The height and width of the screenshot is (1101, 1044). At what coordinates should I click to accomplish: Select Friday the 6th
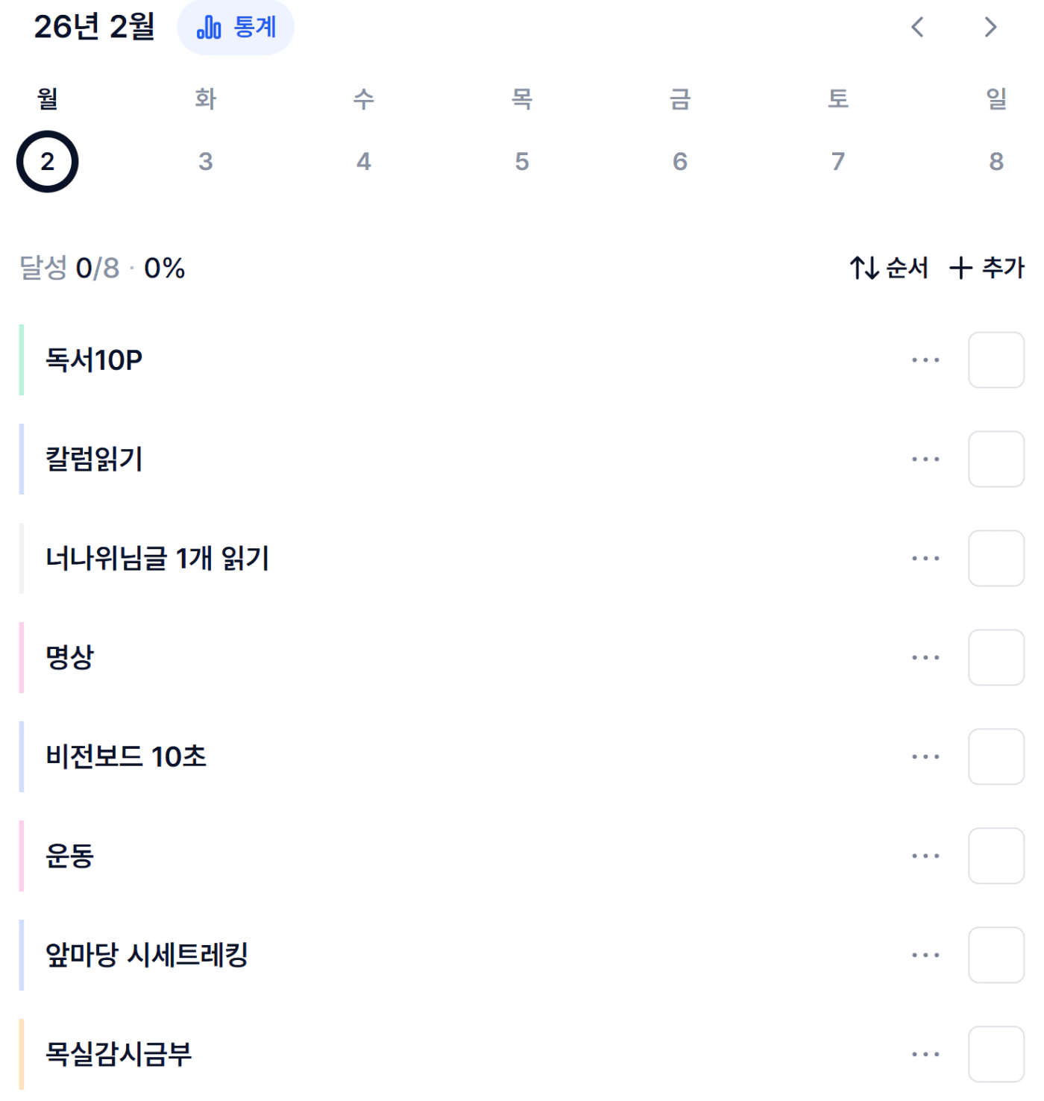[680, 162]
